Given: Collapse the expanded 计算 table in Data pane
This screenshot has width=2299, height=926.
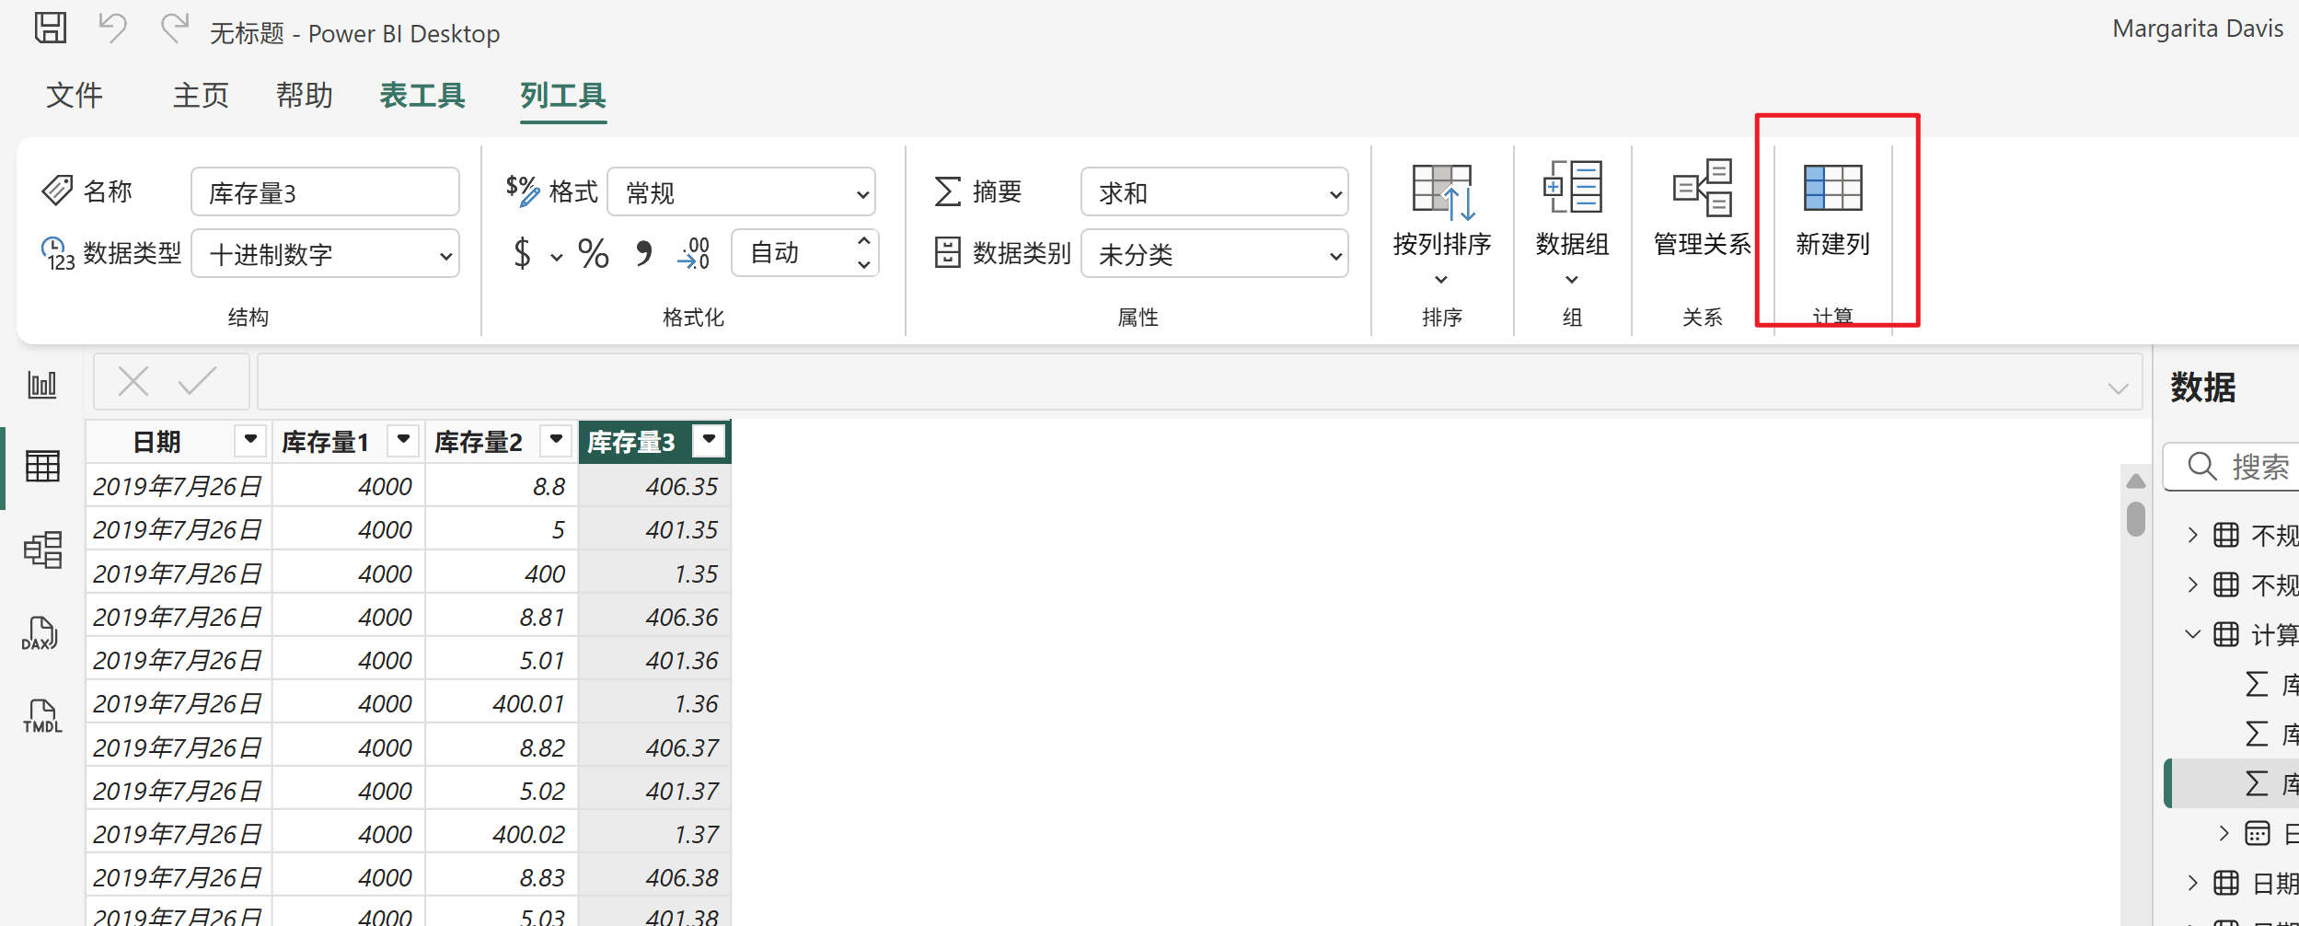Looking at the screenshot, I should [x=2193, y=634].
